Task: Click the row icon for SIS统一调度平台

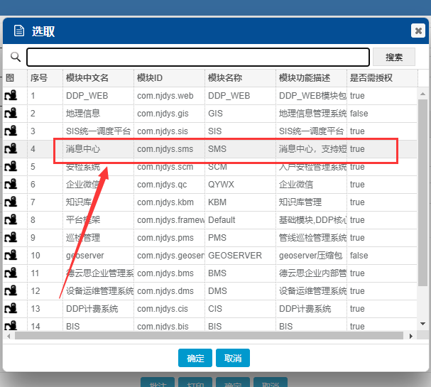Action: (11, 131)
